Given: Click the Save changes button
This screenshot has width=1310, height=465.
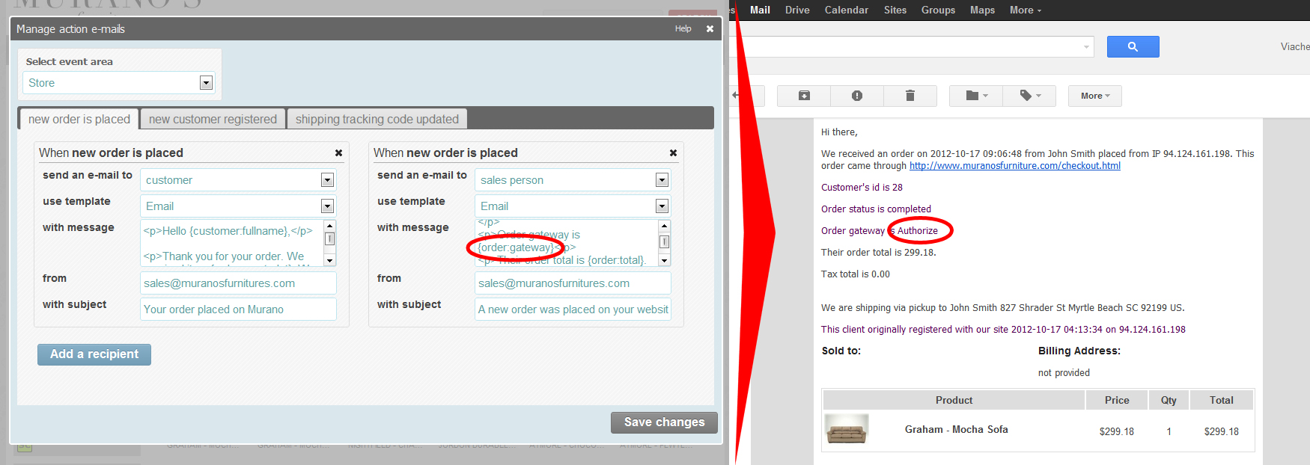Looking at the screenshot, I should [664, 422].
